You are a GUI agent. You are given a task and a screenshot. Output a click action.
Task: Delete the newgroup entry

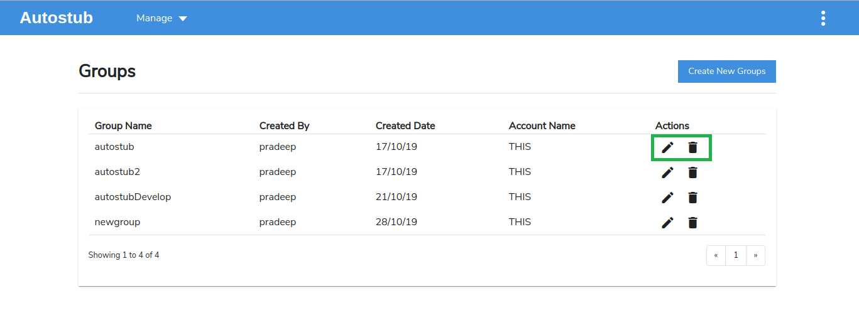tap(692, 223)
